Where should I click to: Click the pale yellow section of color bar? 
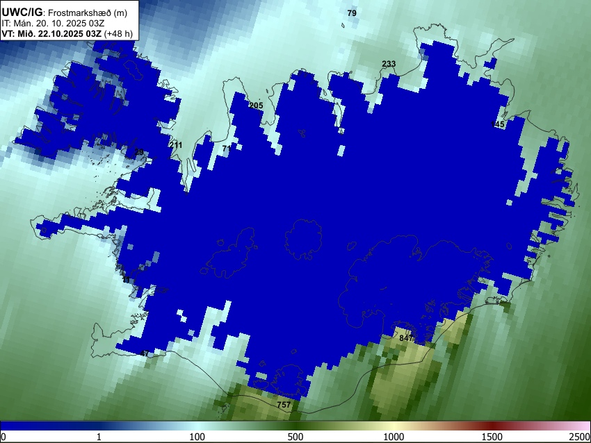[394, 426]
